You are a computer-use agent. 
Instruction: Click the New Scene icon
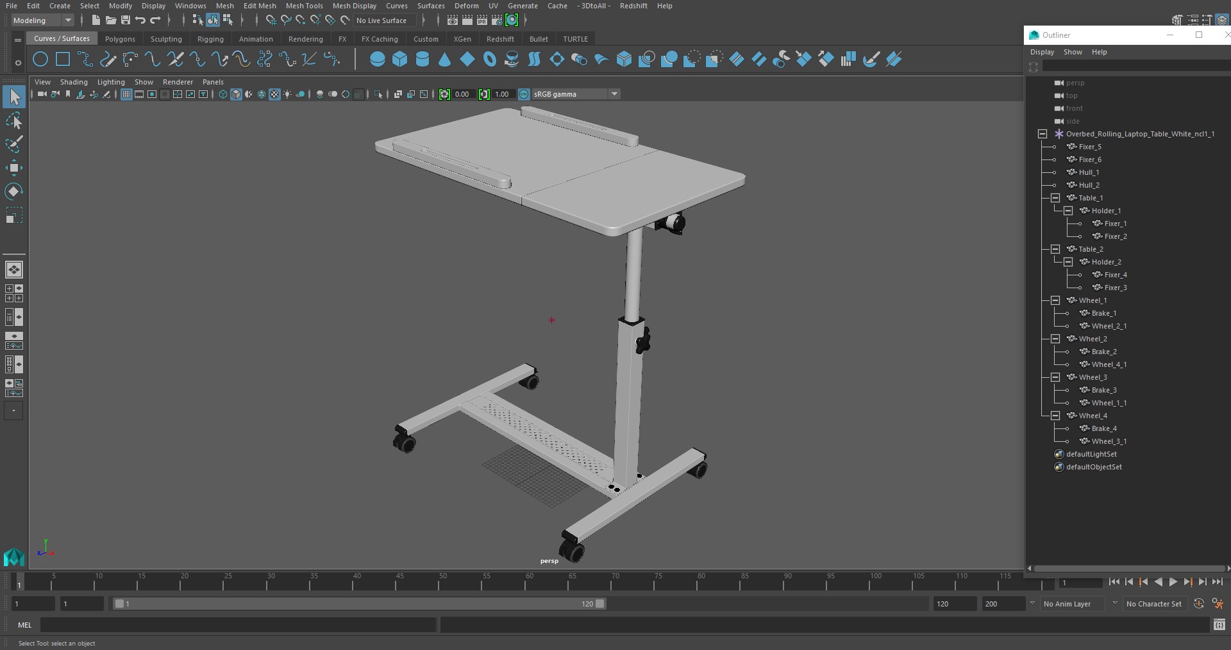(96, 20)
